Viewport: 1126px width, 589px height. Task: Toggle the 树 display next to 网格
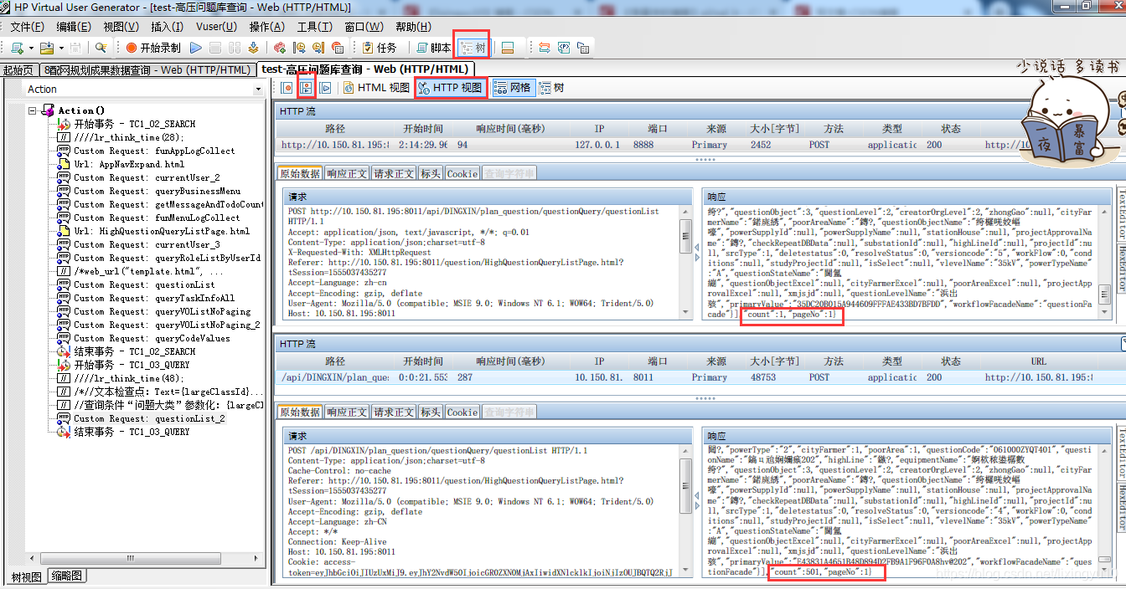(x=551, y=87)
